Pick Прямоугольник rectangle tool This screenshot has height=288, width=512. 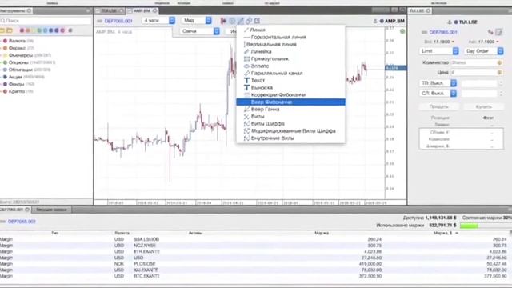(x=270, y=58)
